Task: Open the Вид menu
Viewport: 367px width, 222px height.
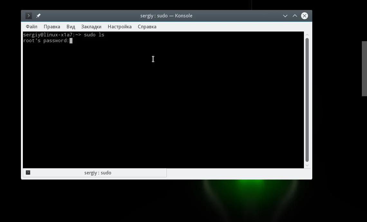Action: [71, 27]
